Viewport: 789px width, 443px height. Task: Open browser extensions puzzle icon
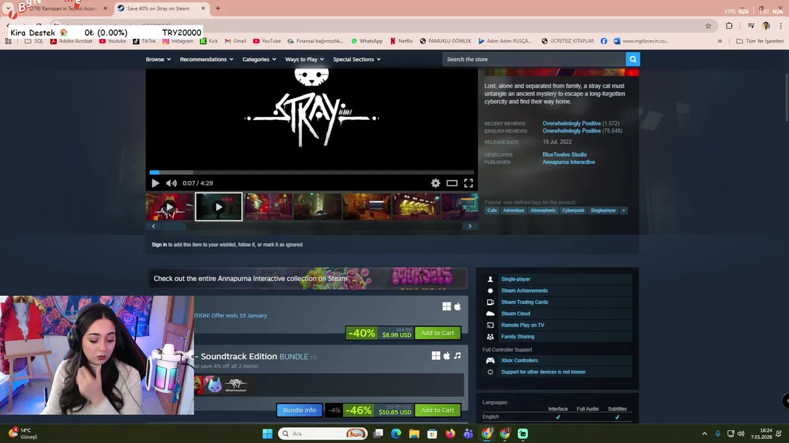729,26
